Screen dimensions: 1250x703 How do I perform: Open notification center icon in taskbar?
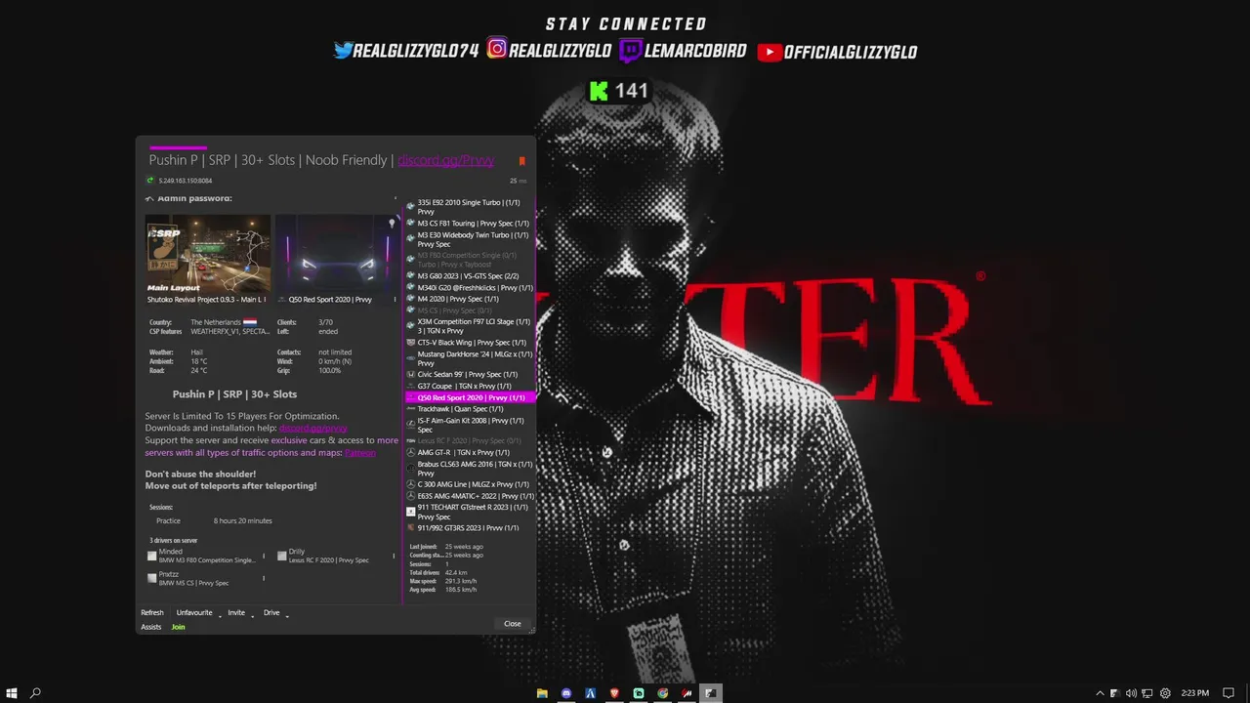coord(1229,693)
